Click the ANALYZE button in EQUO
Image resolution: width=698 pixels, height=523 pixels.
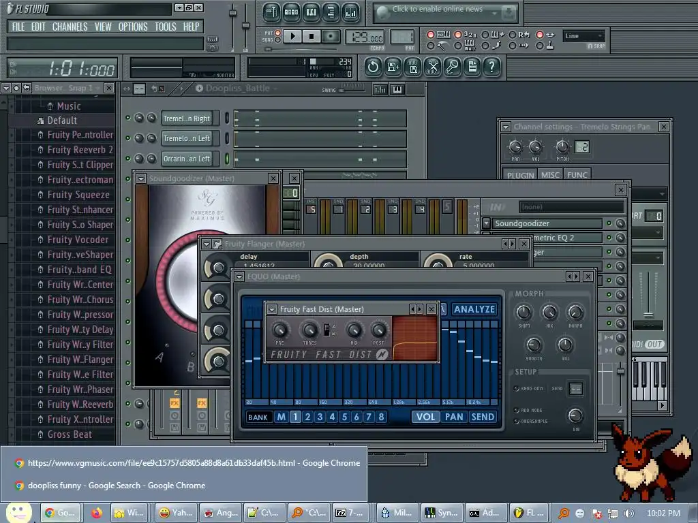click(474, 309)
